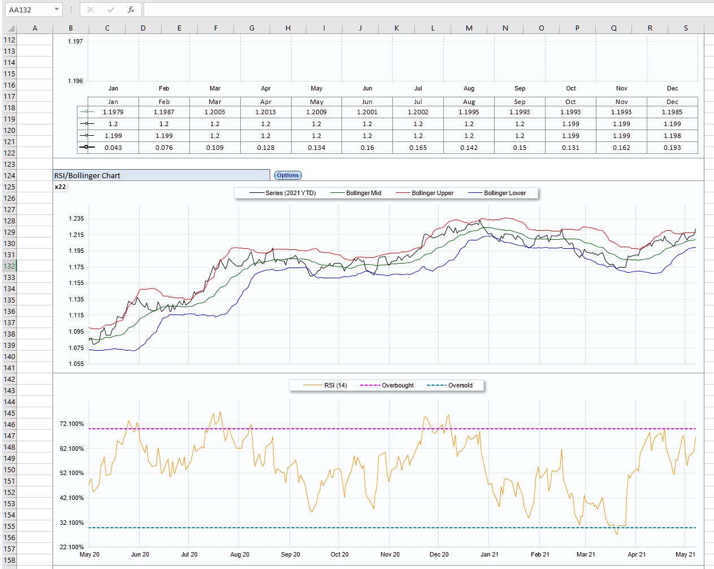This screenshot has height=569, width=714.
Task: Click the x22 label cell
Action: [x=60, y=187]
